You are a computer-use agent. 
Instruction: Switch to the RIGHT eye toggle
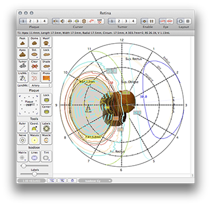pyautogui.click(x=169, y=21)
